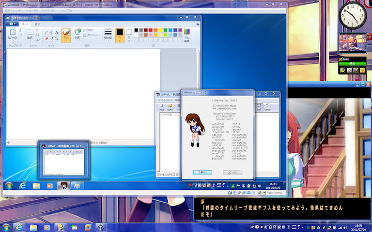The height and width of the screenshot is (232, 372).
Task: Select the Eraser tool in Paint
Action: pyautogui.click(x=46, y=39)
